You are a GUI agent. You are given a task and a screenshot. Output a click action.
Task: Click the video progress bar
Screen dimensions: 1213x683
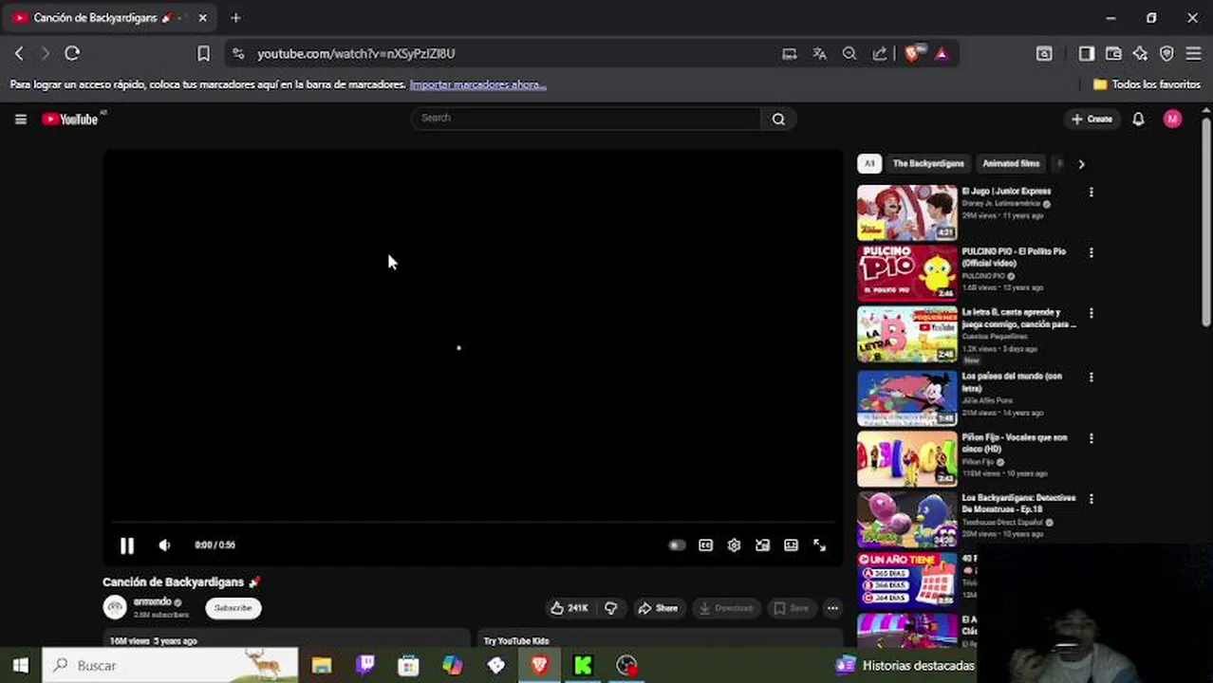[x=473, y=523]
